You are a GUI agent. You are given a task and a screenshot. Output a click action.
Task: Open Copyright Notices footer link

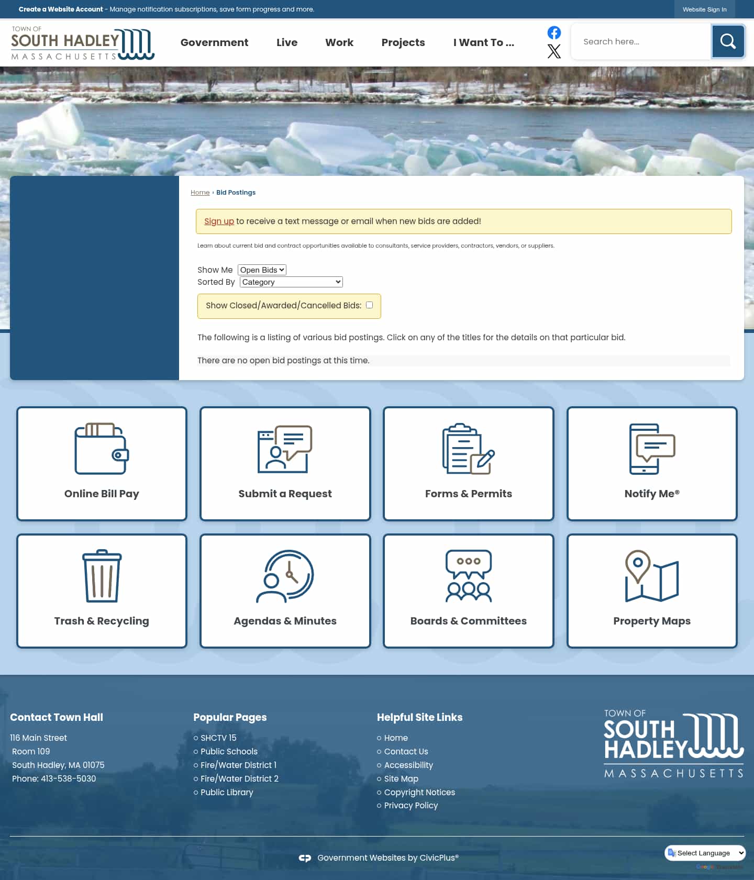[x=419, y=792]
